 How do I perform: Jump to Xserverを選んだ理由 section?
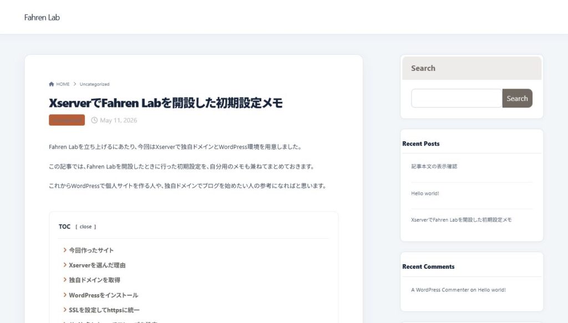(97, 265)
